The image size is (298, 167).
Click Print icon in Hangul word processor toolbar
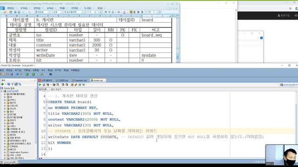tap(15, 12)
